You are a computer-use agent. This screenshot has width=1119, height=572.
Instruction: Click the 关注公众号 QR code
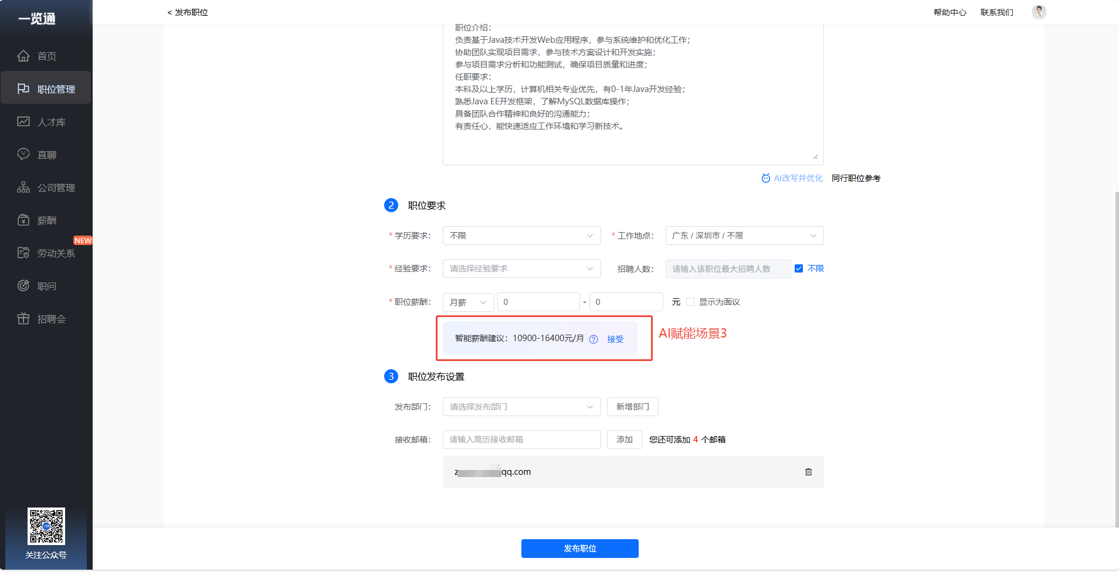46,526
